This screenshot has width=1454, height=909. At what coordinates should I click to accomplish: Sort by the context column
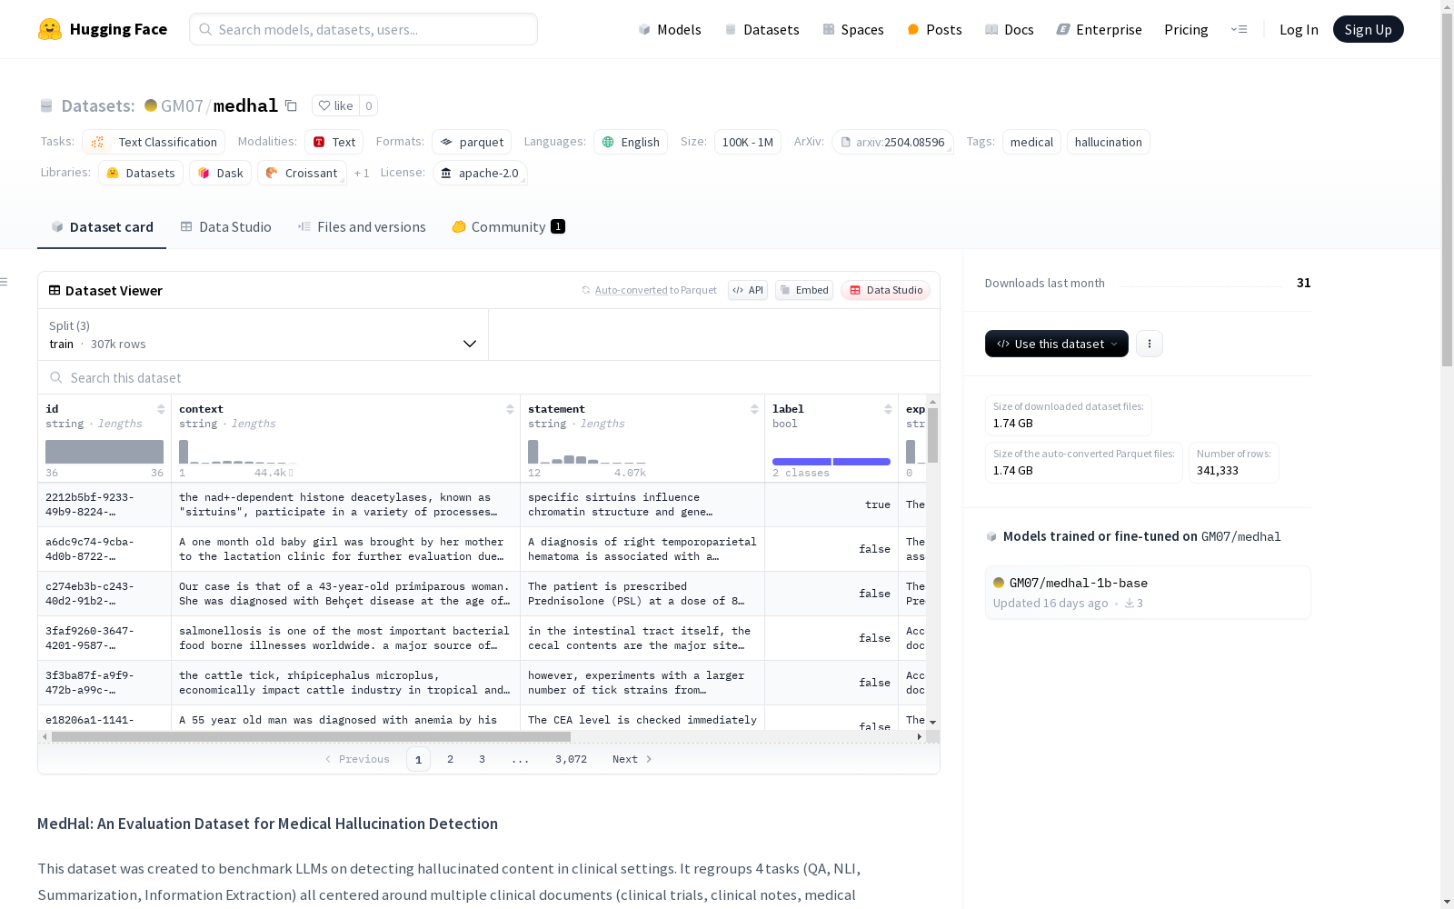[510, 409]
